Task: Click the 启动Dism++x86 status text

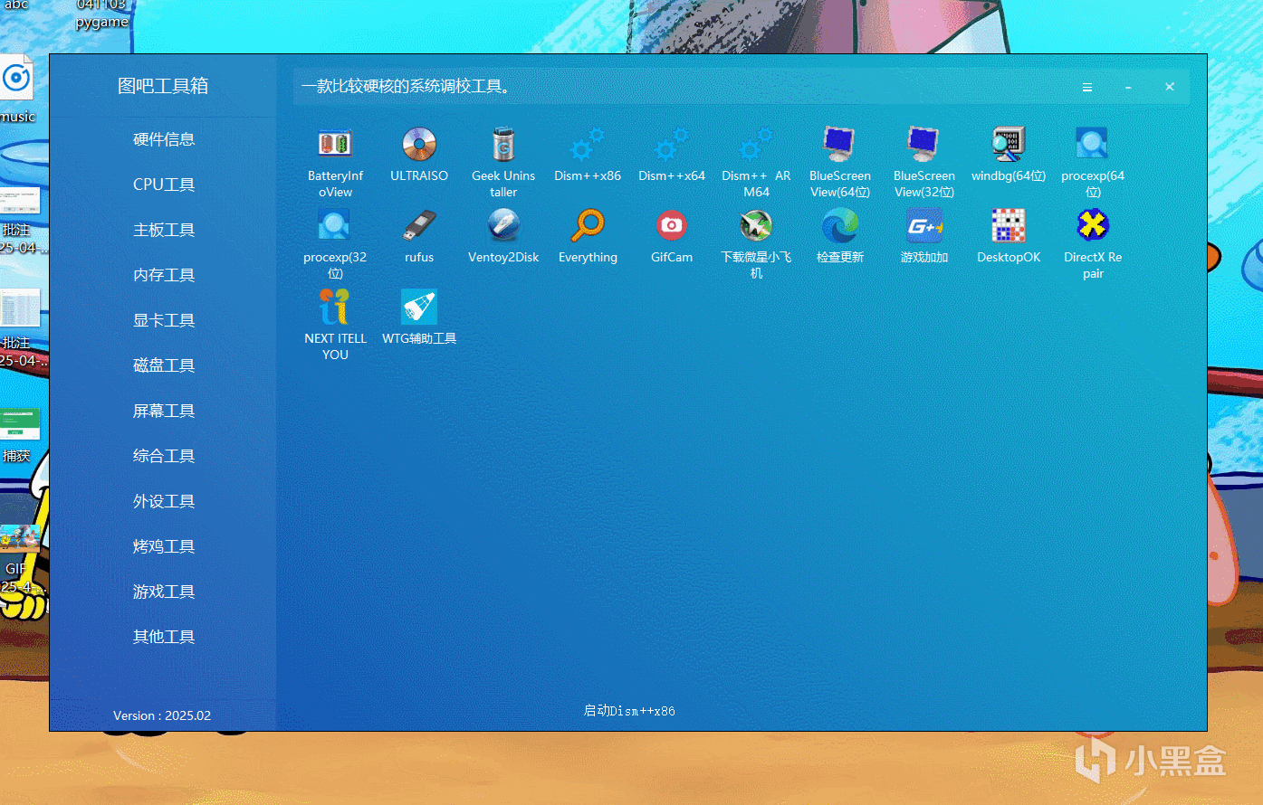Action: point(629,711)
